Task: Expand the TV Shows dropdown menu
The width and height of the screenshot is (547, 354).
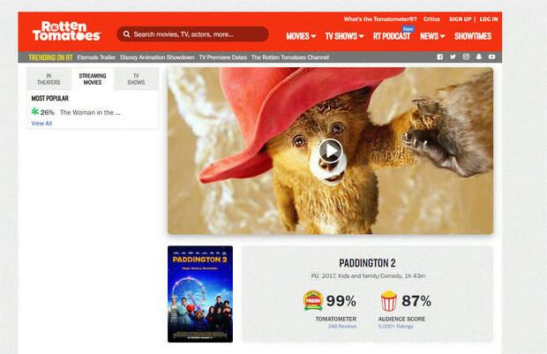Action: point(345,36)
